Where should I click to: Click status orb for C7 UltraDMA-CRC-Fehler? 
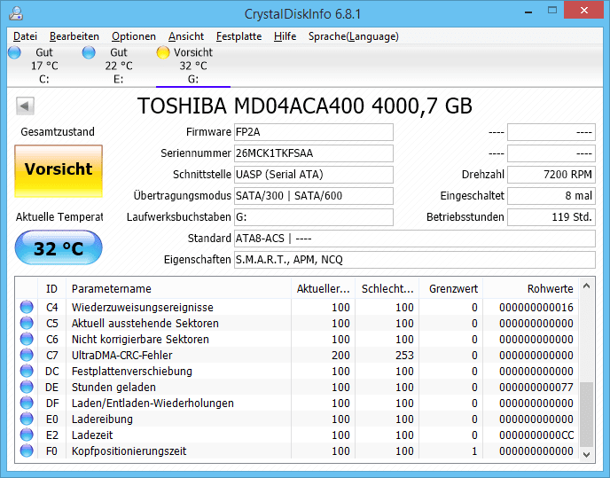27,355
